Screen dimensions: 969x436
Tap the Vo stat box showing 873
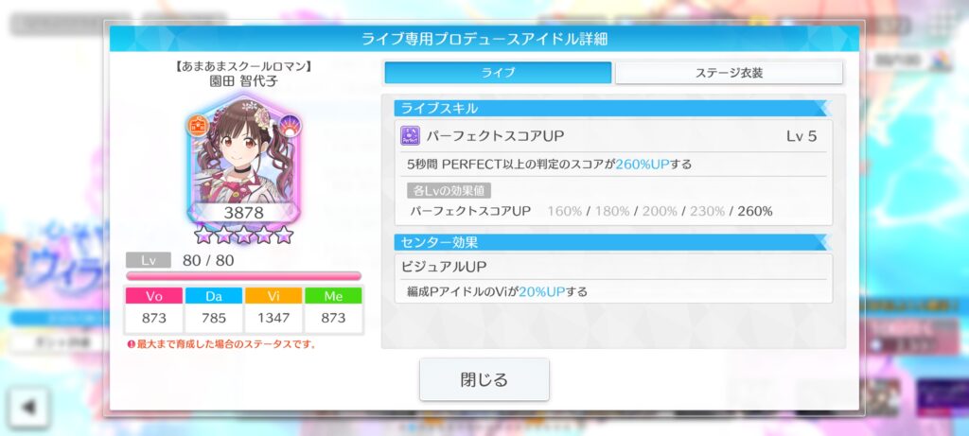pos(154,310)
